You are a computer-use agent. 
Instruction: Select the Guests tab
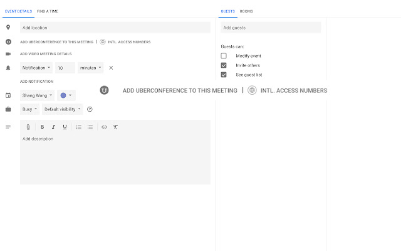227,11
